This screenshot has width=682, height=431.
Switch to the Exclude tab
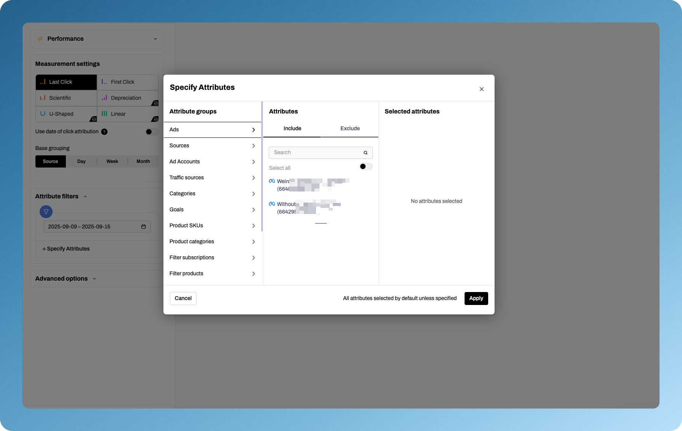pyautogui.click(x=350, y=129)
